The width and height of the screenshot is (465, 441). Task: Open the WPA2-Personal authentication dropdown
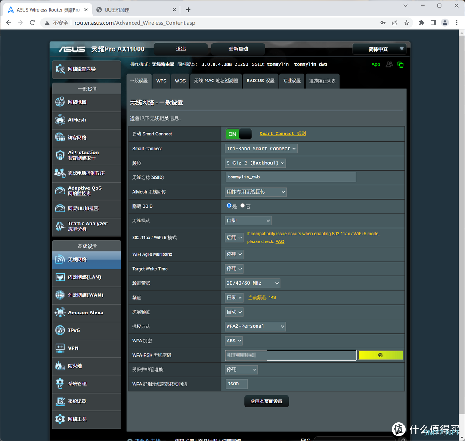tap(255, 326)
